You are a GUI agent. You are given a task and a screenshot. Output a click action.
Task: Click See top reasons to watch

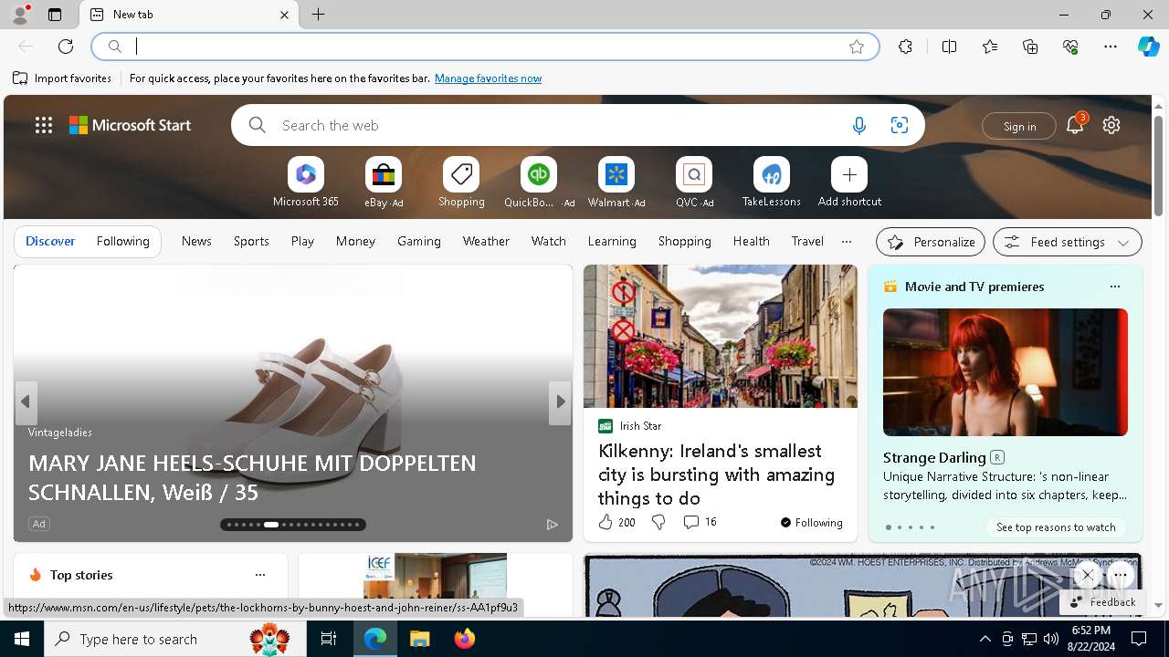click(x=1056, y=527)
